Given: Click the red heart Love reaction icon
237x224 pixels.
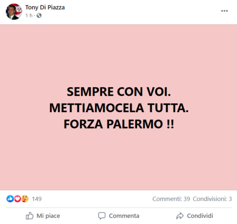Looking at the screenshot, I should [17, 199].
